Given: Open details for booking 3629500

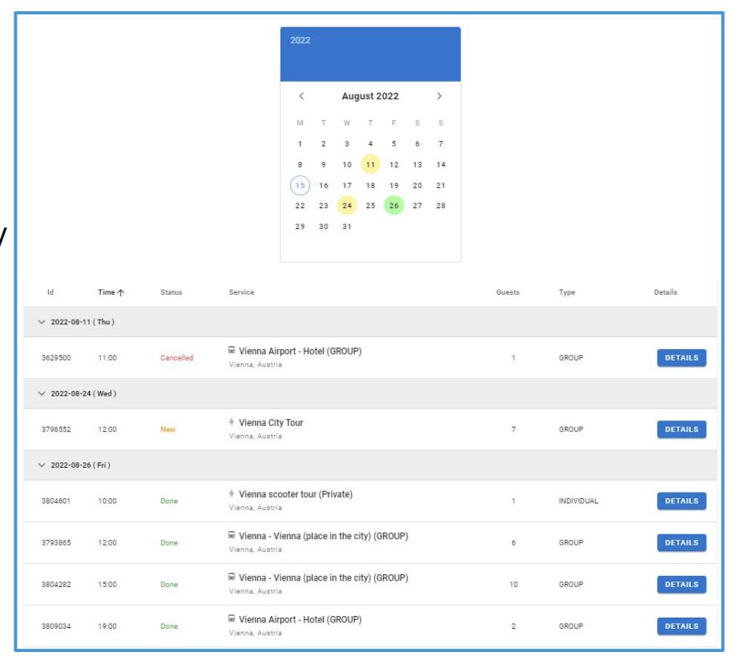Looking at the screenshot, I should click(681, 357).
